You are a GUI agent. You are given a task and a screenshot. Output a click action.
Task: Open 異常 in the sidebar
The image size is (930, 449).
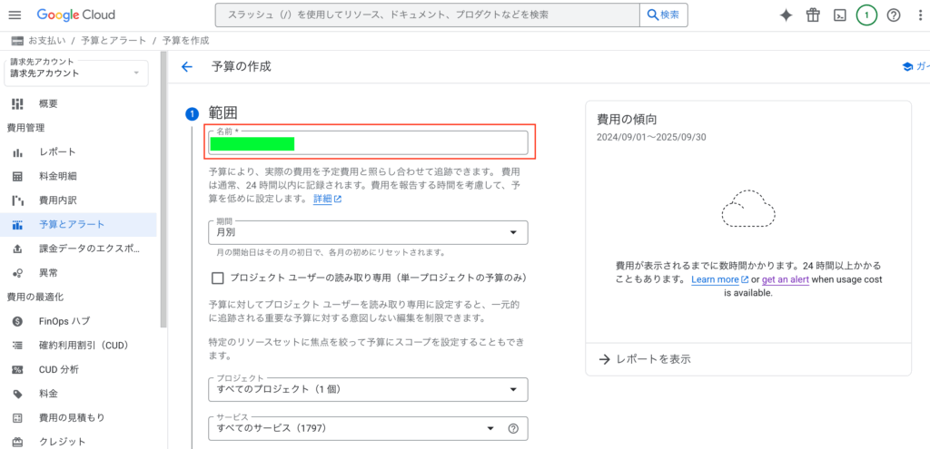(78, 273)
